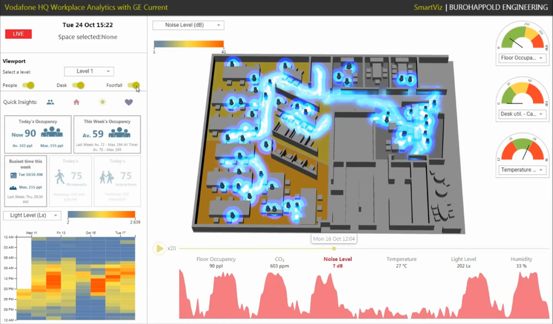
Task: Open the Temperature gauge dropdown
Action: point(523,170)
